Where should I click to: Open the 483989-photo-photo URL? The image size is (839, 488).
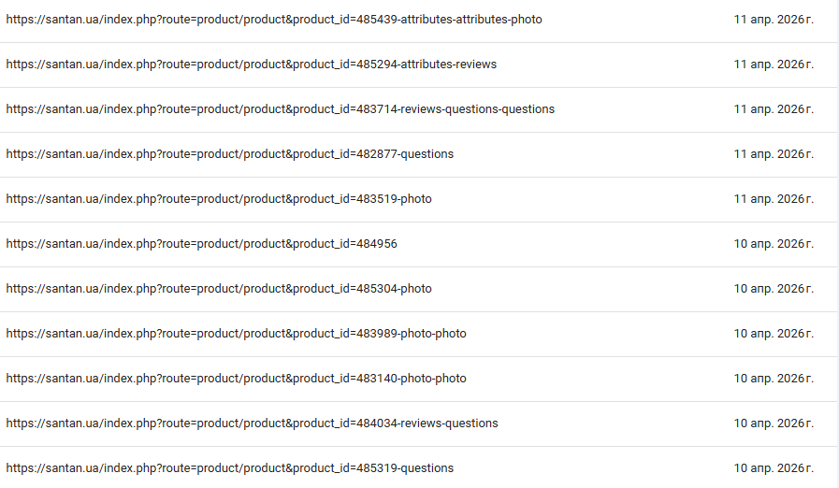(x=236, y=334)
